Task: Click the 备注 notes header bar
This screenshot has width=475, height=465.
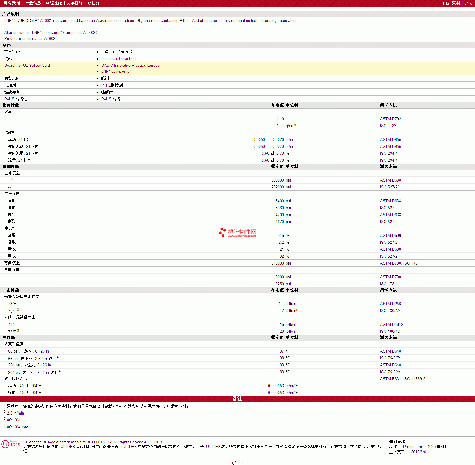Action: tap(237, 399)
